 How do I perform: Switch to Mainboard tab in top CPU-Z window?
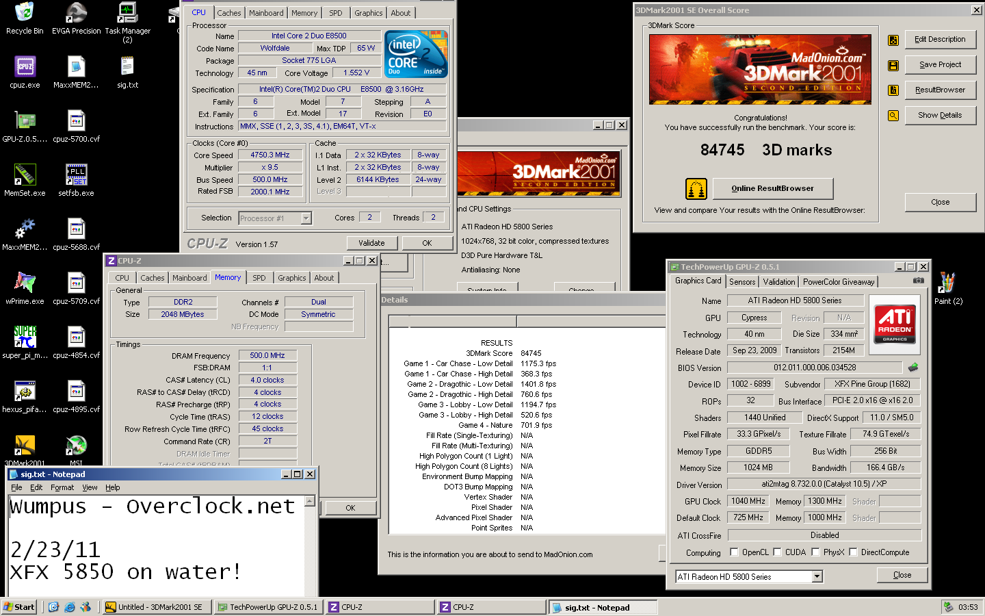(x=266, y=13)
